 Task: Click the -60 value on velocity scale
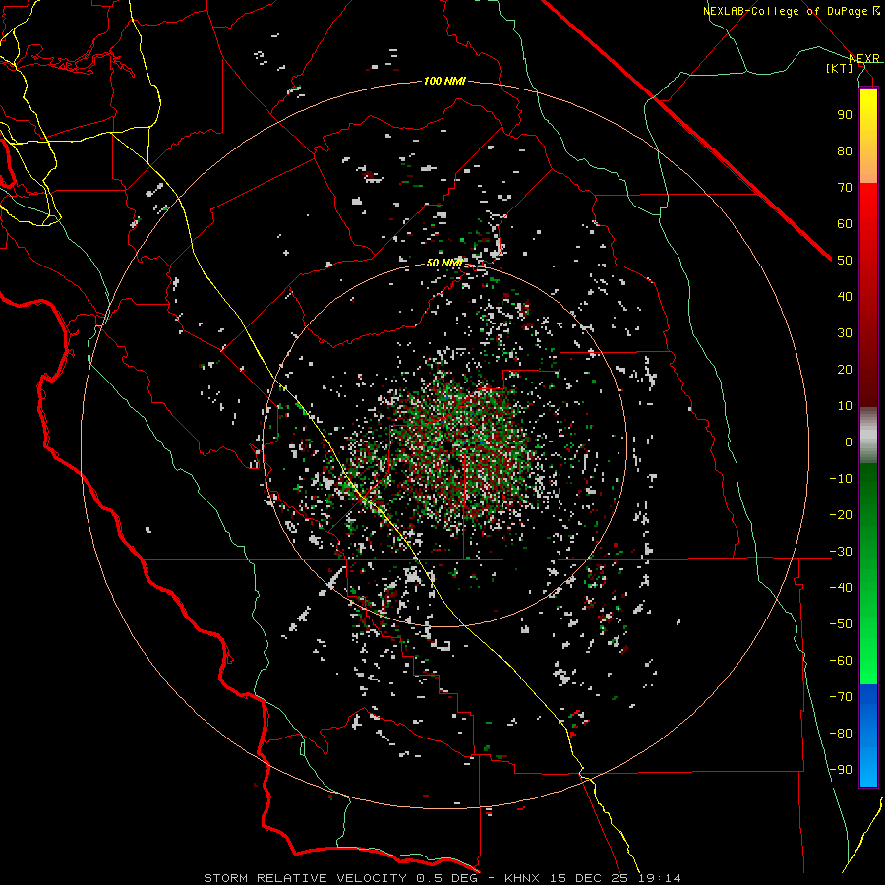pos(841,661)
